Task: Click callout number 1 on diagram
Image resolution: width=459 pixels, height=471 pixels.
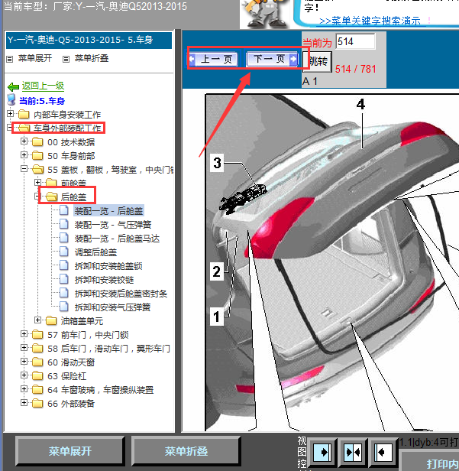Action: pyautogui.click(x=217, y=317)
